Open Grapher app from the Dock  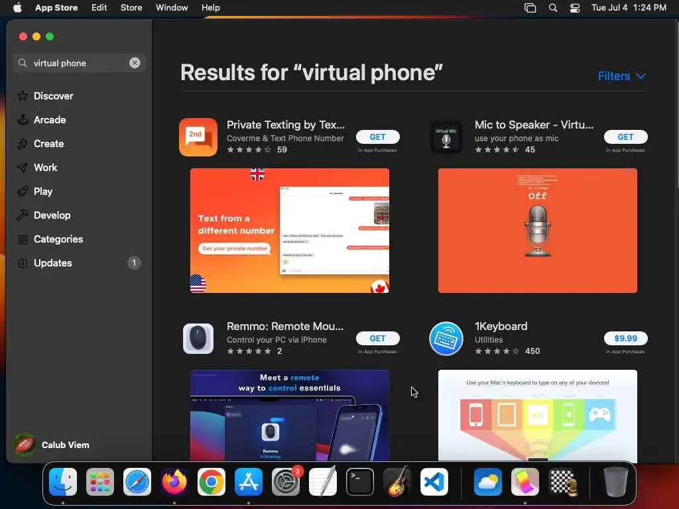(525, 482)
